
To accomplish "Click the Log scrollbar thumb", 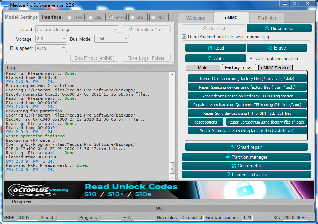I will pos(172,168).
